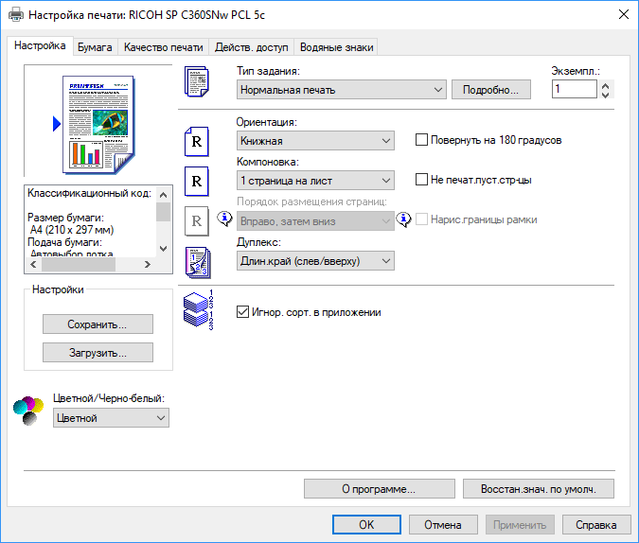
Task: Click the blue arrow beside page preview
Action: click(57, 124)
